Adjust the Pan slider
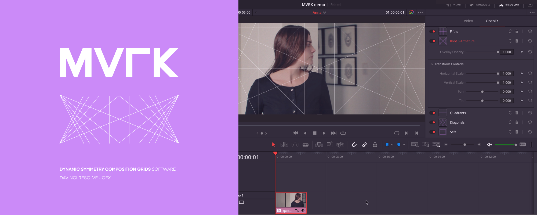Screen dimensions: 537x215 tap(482, 92)
